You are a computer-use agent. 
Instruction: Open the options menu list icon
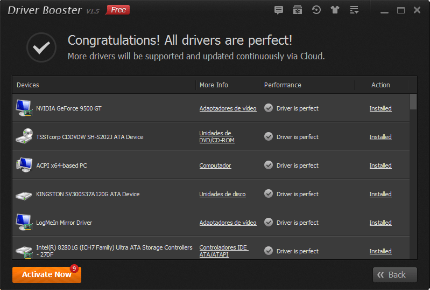pyautogui.click(x=354, y=10)
